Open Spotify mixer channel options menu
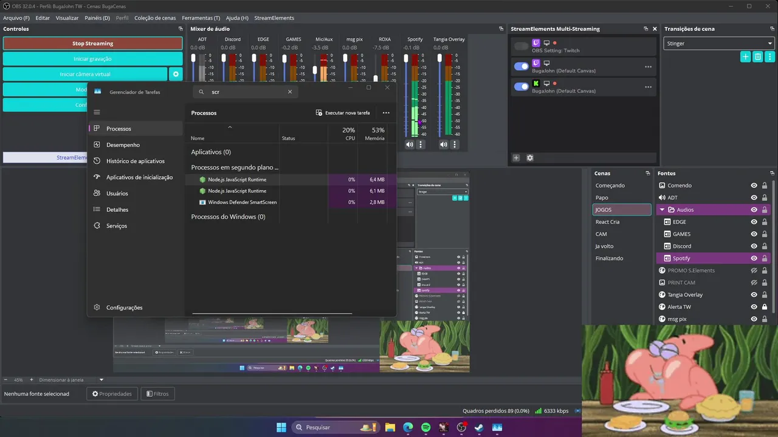Image resolution: width=778 pixels, height=437 pixels. [x=421, y=144]
